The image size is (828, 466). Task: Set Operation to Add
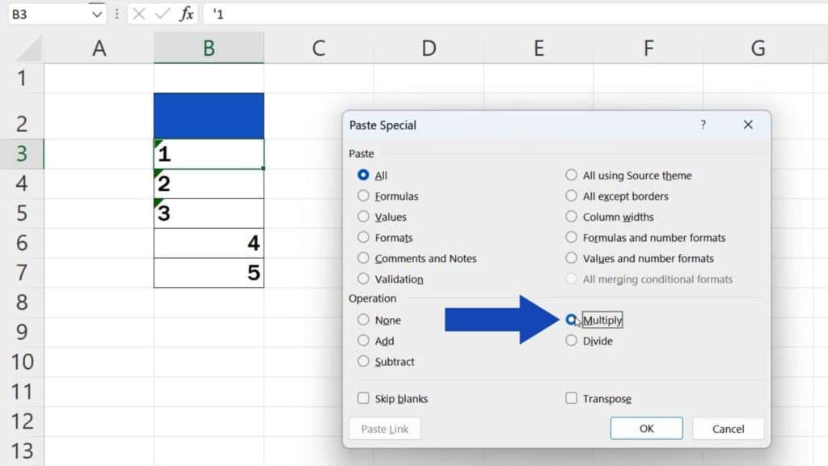[363, 341]
